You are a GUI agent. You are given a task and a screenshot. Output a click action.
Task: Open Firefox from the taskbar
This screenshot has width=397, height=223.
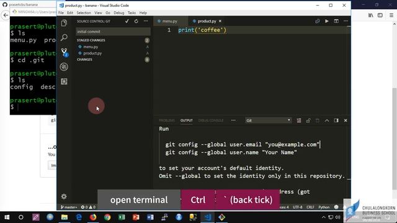coord(93,217)
